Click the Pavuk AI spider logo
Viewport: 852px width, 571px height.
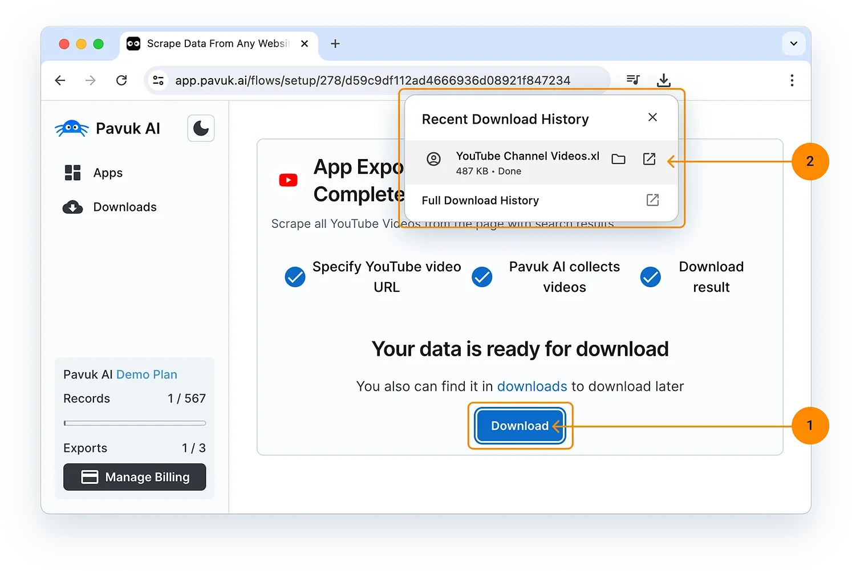pos(72,128)
